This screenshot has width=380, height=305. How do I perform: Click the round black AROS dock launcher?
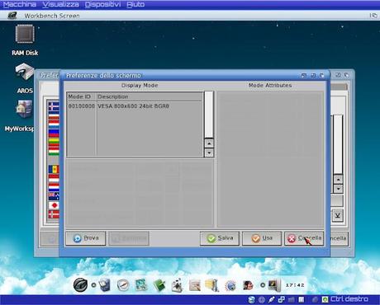point(80,285)
